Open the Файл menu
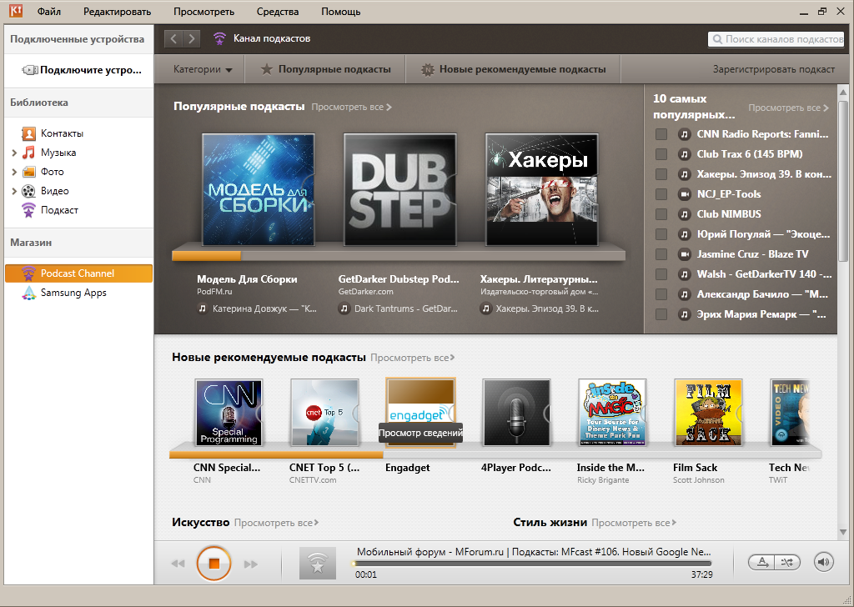854x607 pixels. [x=49, y=12]
